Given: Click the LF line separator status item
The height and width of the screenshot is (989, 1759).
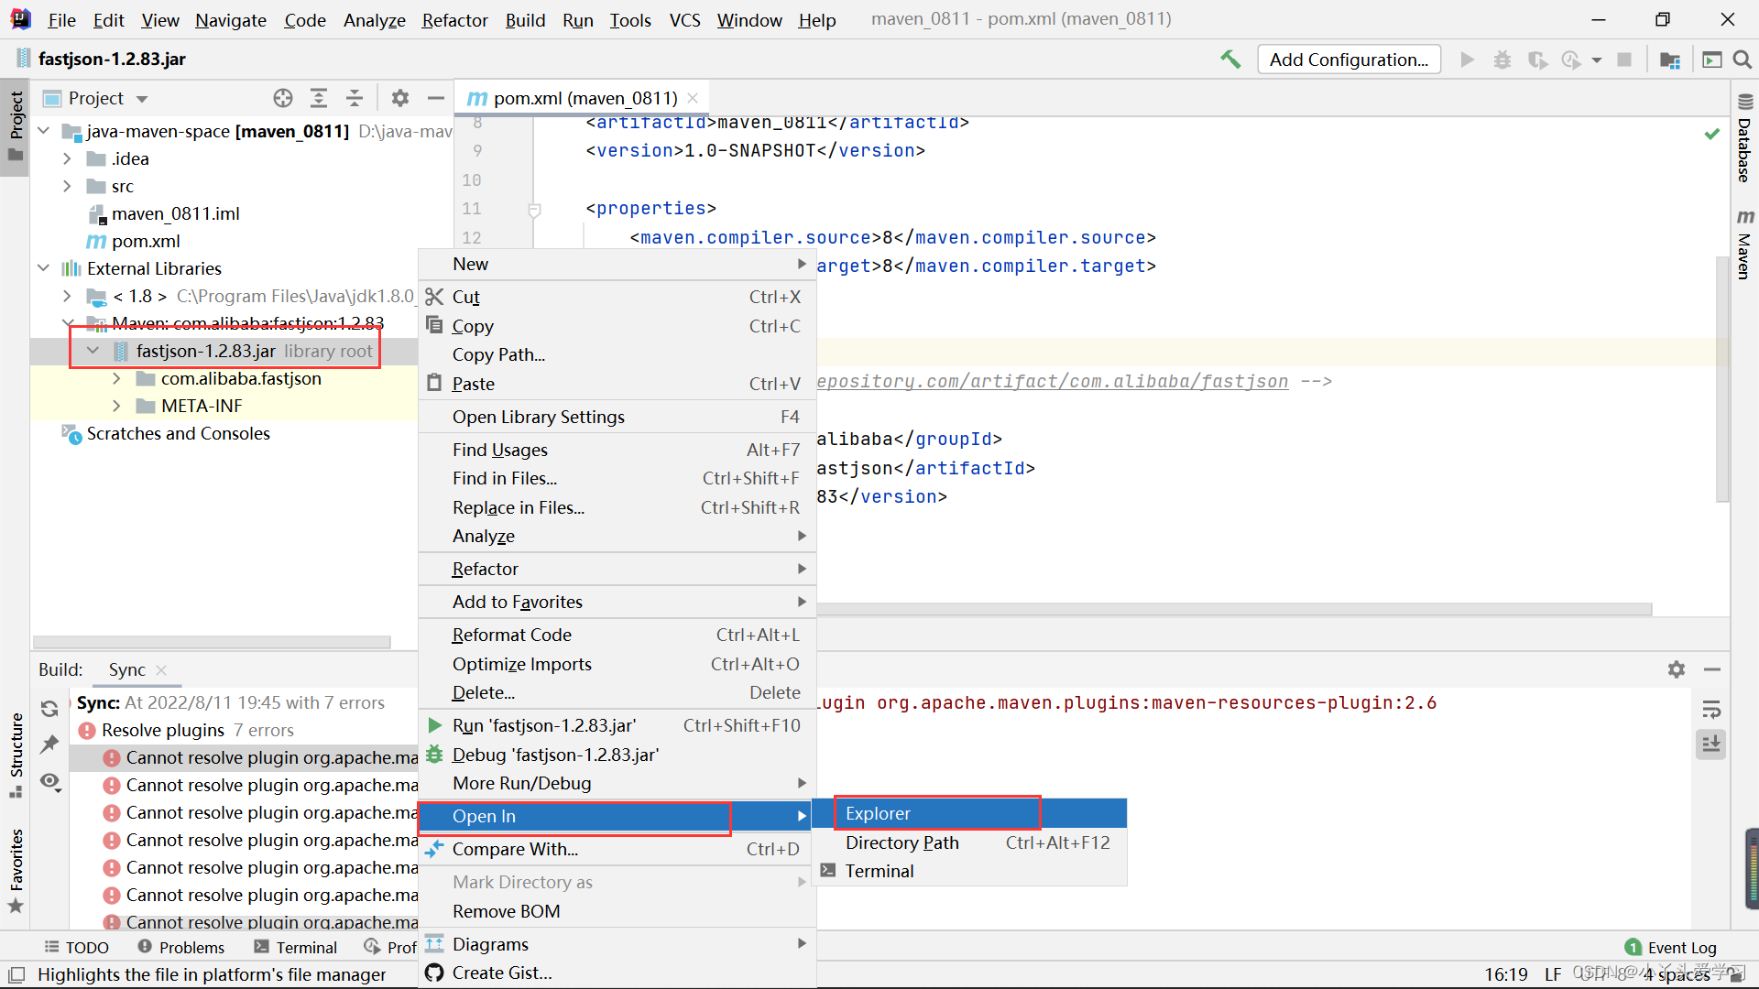Looking at the screenshot, I should coord(1552,974).
